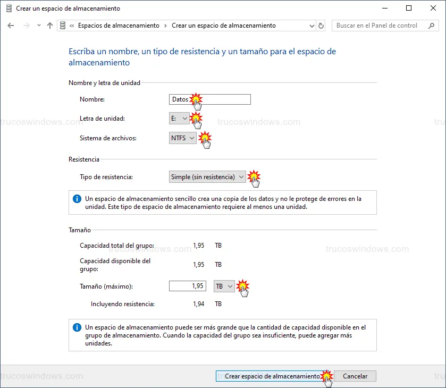The width and height of the screenshot is (446, 388).
Task: Expand the Sistema de archivos NTFS dropdown
Action: coord(182,138)
